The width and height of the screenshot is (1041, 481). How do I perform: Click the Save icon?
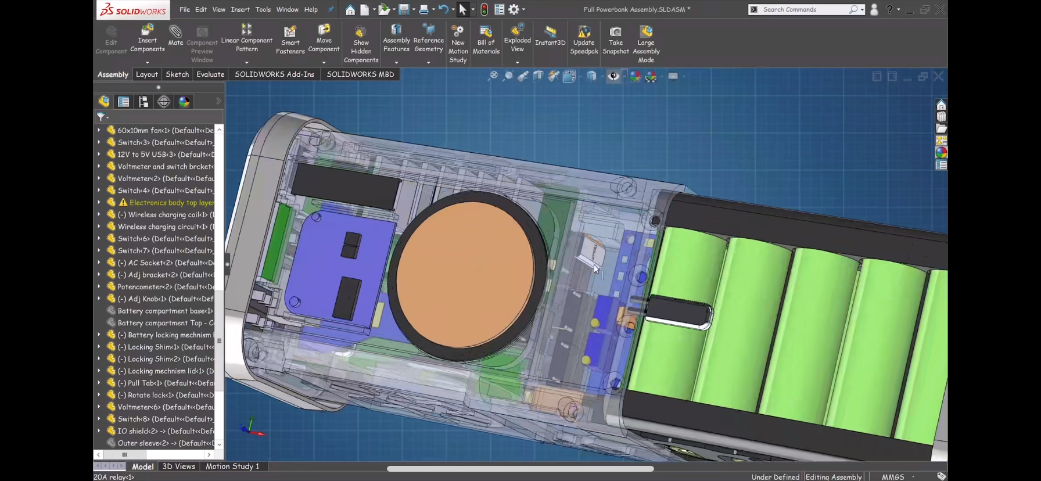[x=404, y=9]
